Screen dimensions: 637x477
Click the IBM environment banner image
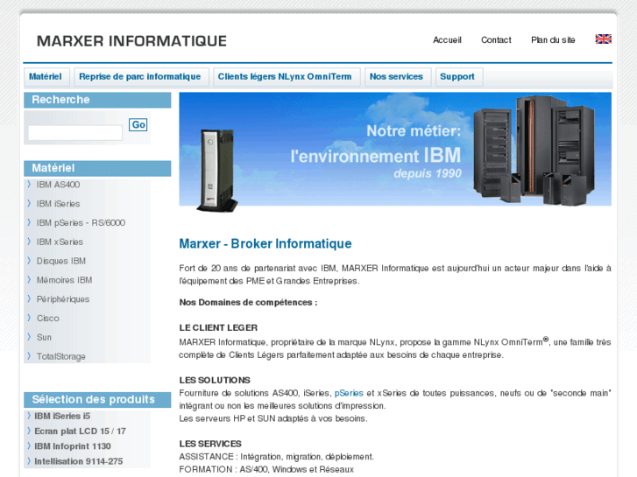click(395, 149)
